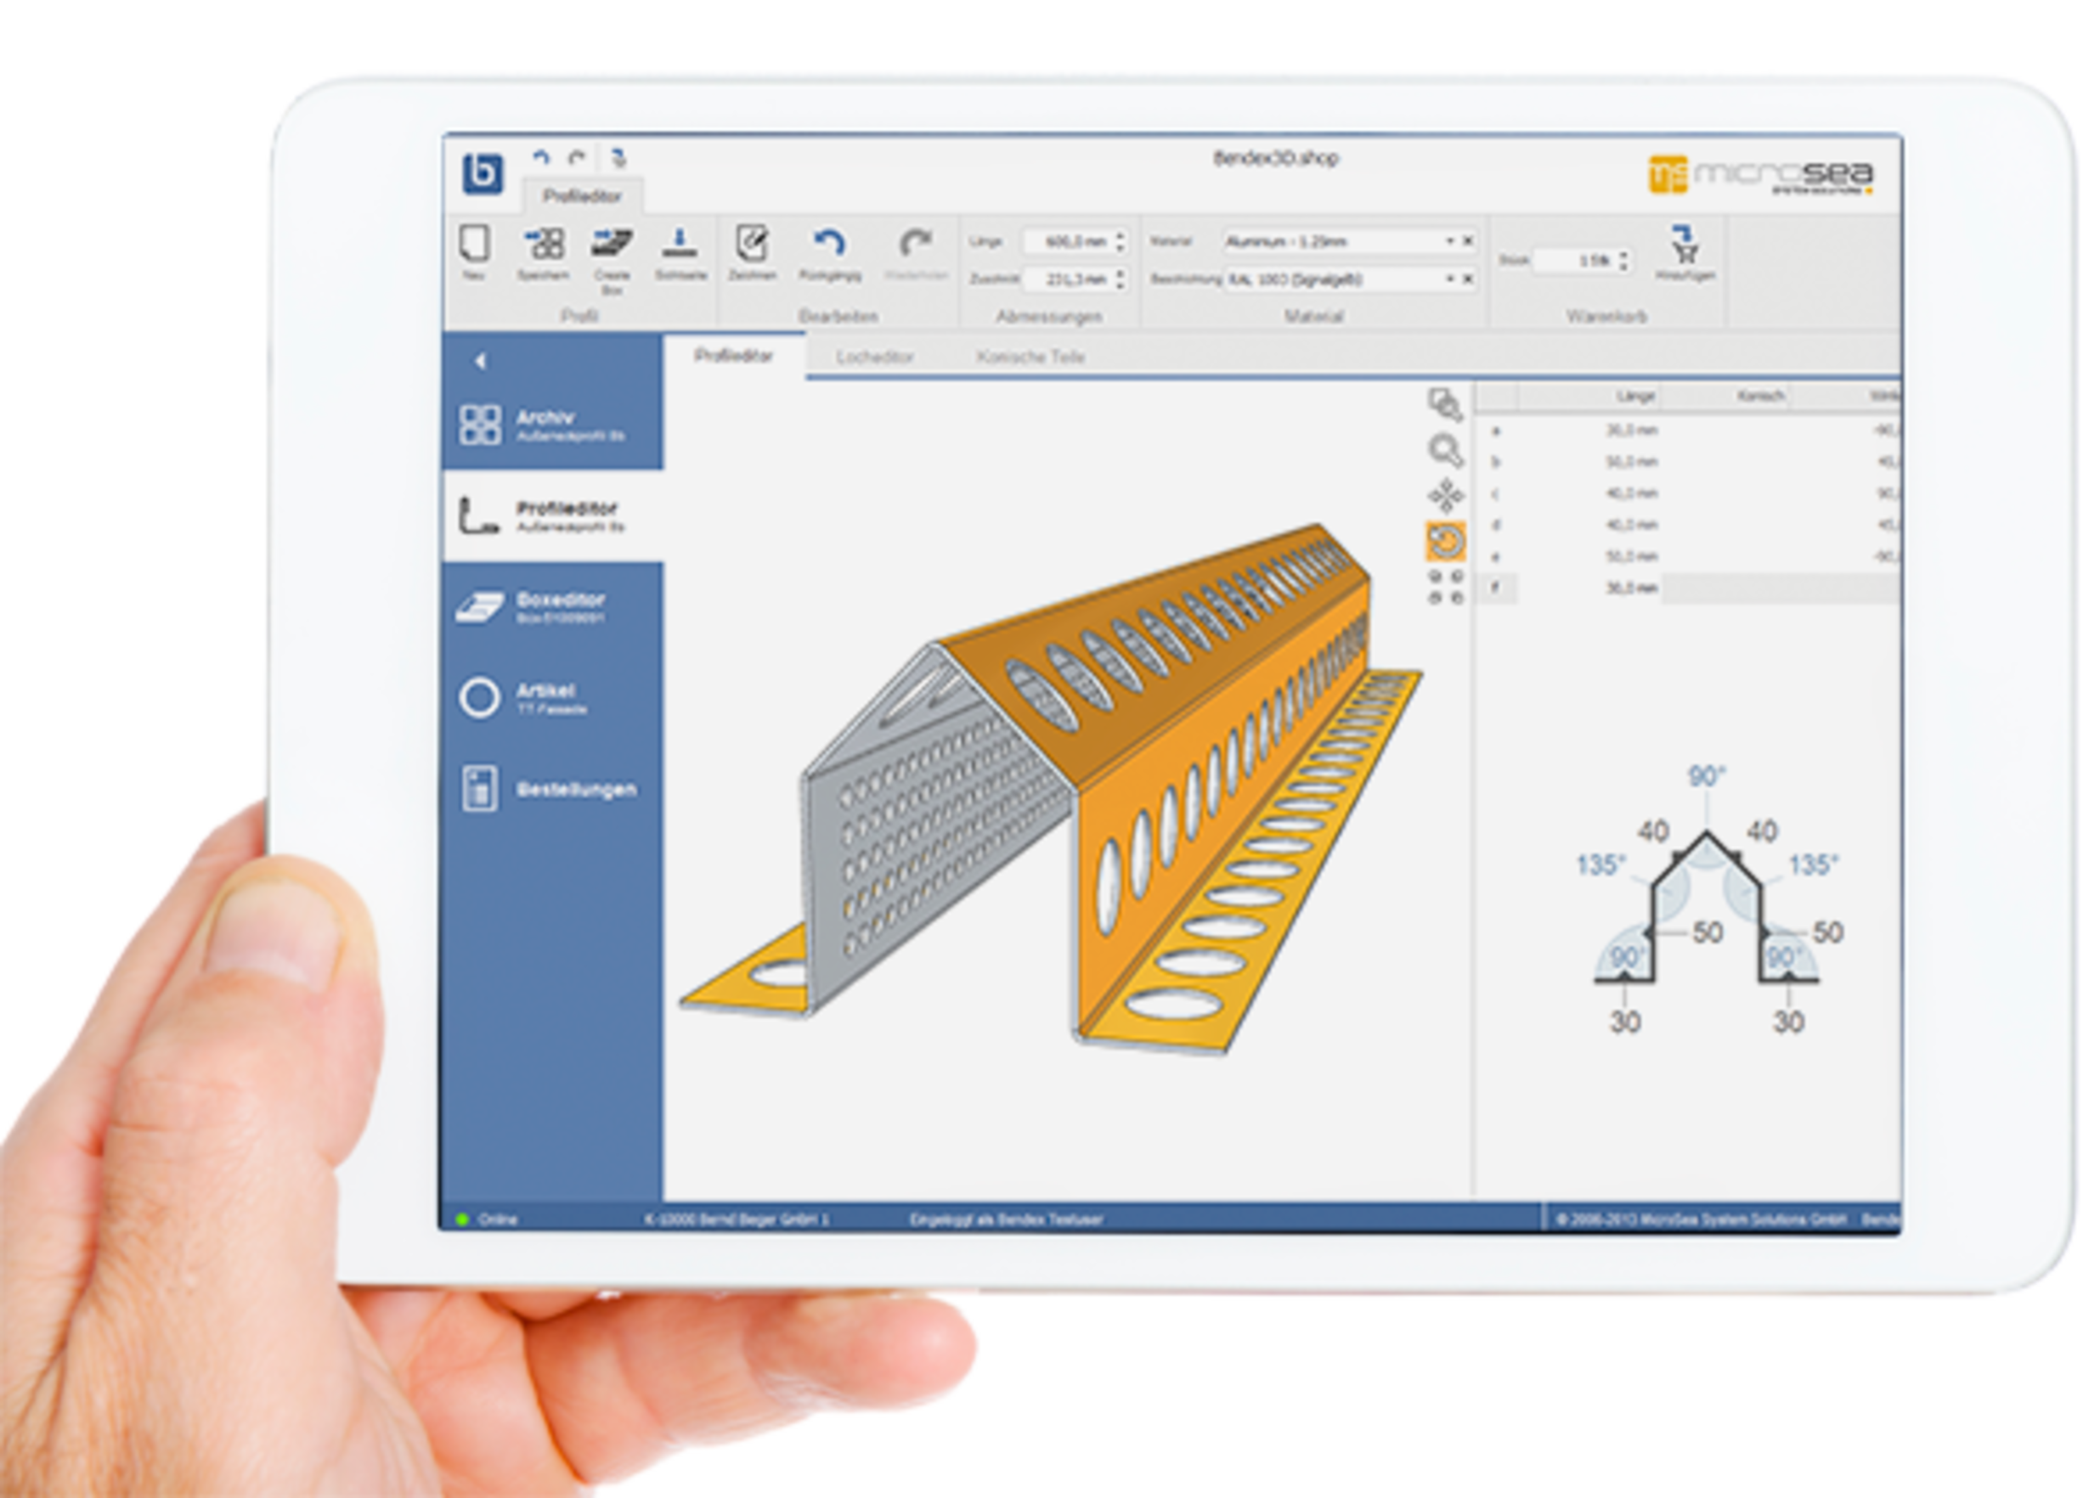Increase the Länge value with stepper
Viewport: 2100px width, 1498px height.
[x=1121, y=235]
